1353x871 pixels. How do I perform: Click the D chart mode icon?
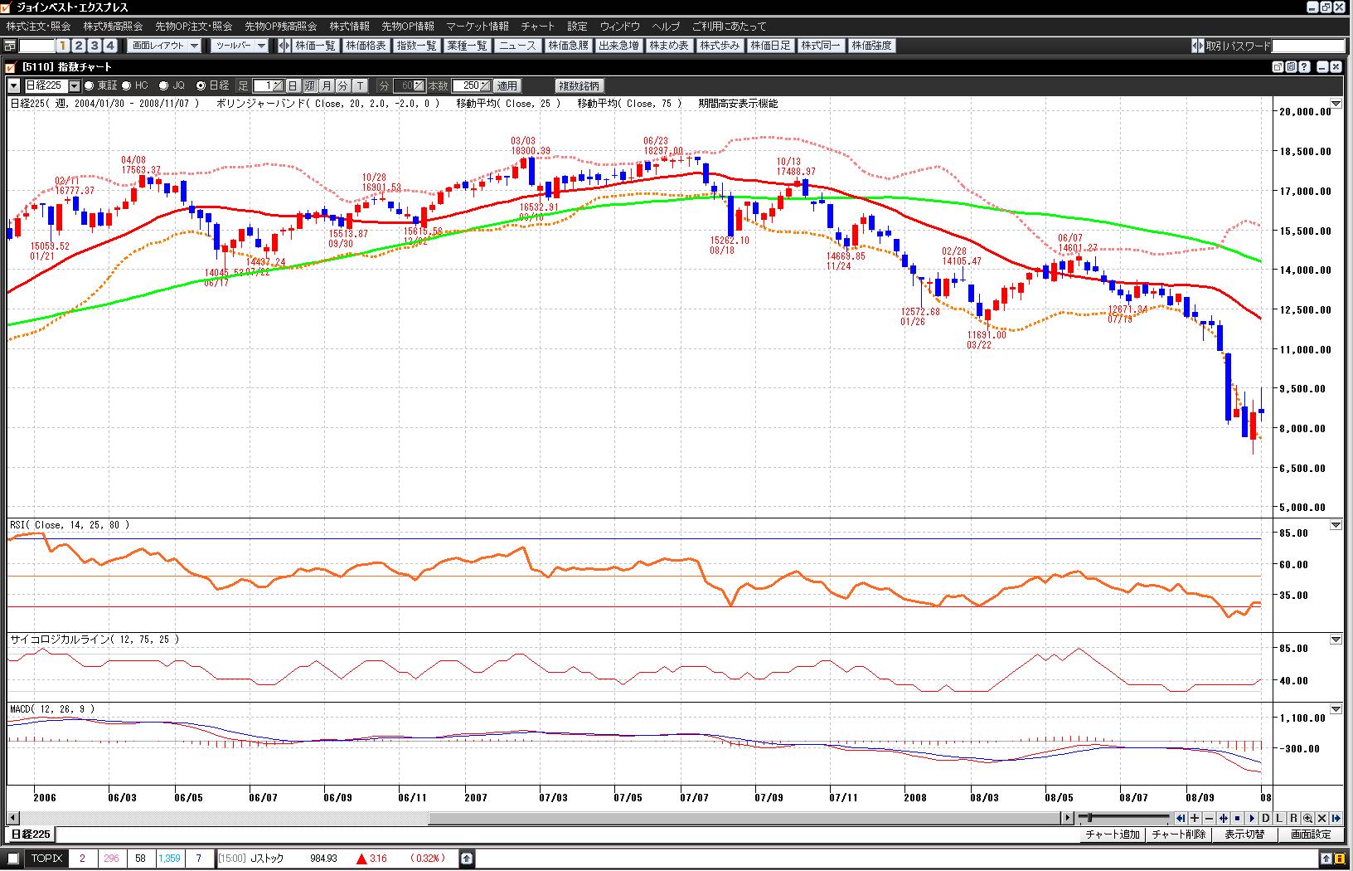coord(1265,818)
